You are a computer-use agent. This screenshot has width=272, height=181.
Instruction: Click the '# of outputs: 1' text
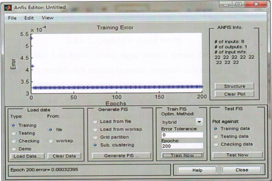pos(231,47)
